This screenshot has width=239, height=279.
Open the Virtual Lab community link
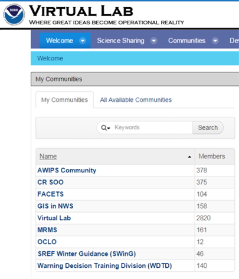(54, 218)
